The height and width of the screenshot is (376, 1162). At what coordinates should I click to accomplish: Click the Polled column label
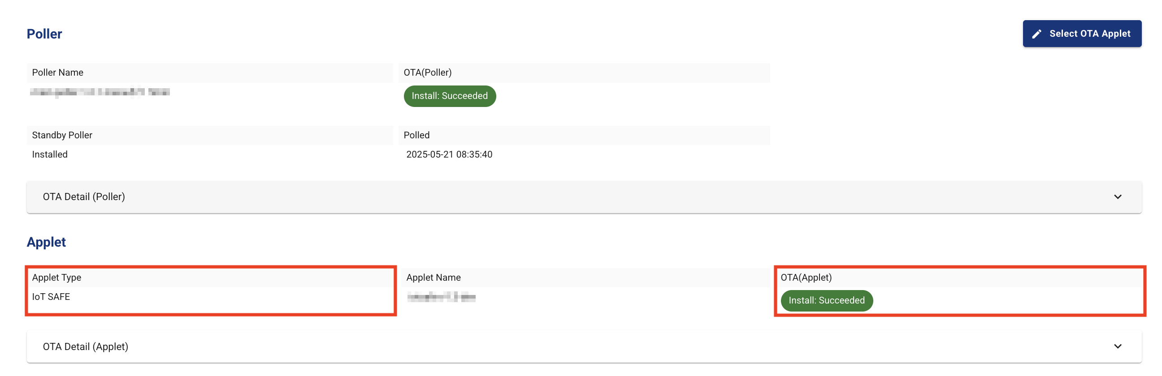click(416, 135)
